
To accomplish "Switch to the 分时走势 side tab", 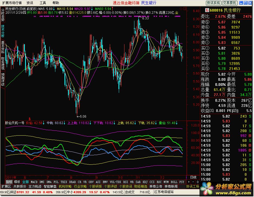I will (3, 15).
